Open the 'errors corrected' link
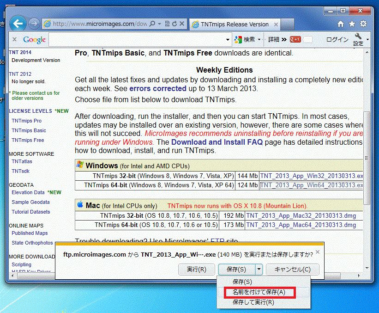The width and height of the screenshot is (379, 313). tap(158, 89)
